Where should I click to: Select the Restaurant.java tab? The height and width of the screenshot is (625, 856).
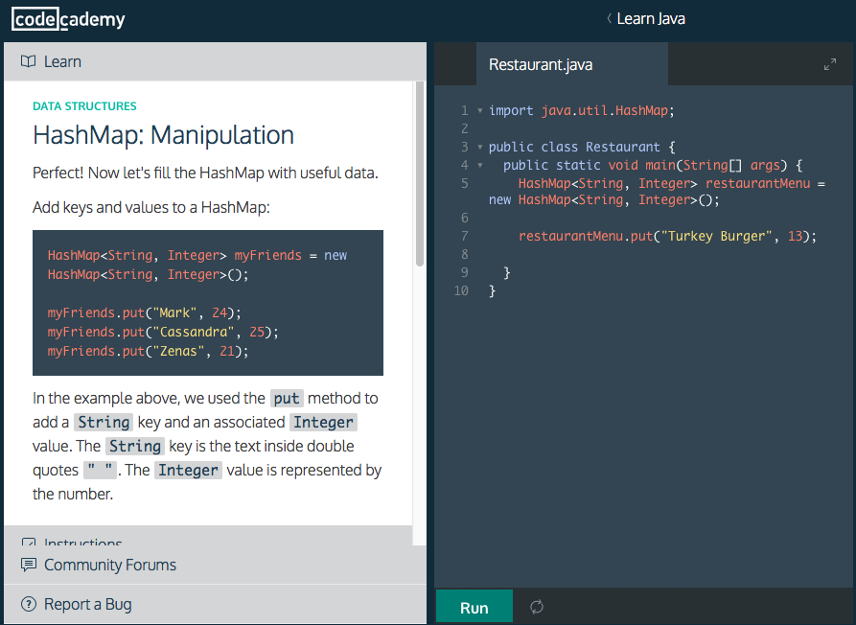pos(540,64)
